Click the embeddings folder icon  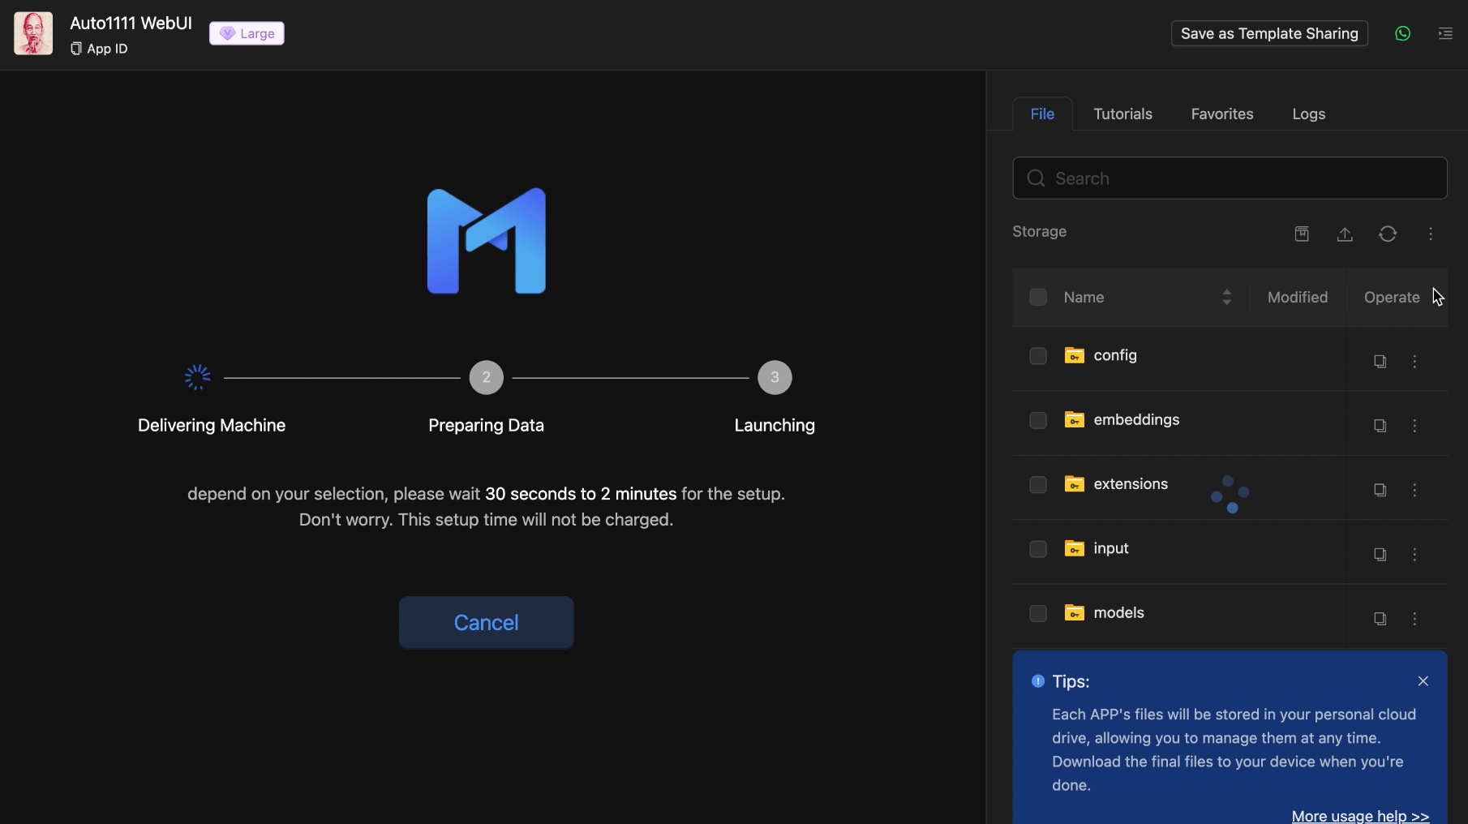point(1075,419)
